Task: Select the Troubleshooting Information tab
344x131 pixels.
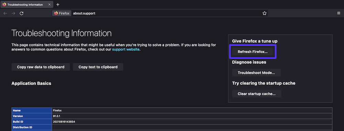Action: (x=26, y=4)
